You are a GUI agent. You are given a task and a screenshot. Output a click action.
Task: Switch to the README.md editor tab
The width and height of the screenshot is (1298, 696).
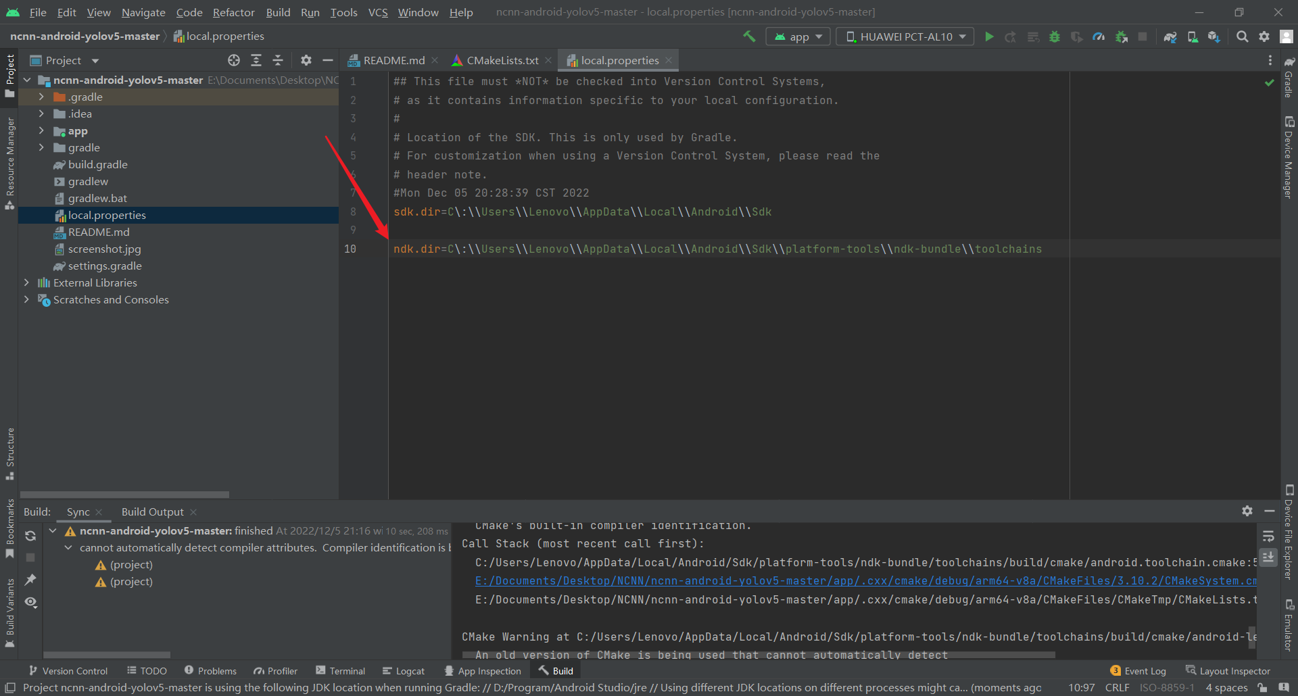point(394,60)
